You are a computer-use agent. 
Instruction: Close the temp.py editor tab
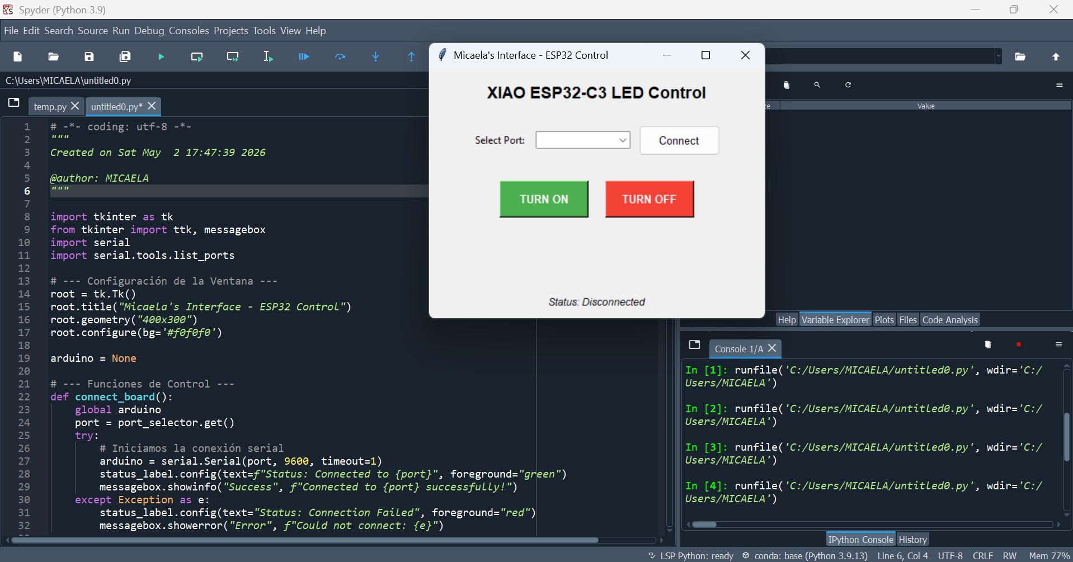click(x=76, y=106)
